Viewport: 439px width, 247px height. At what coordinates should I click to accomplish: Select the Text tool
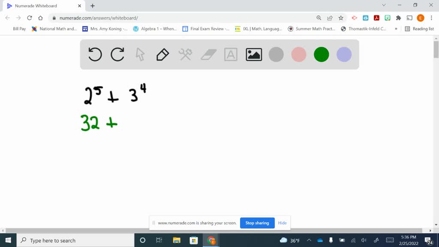click(231, 54)
